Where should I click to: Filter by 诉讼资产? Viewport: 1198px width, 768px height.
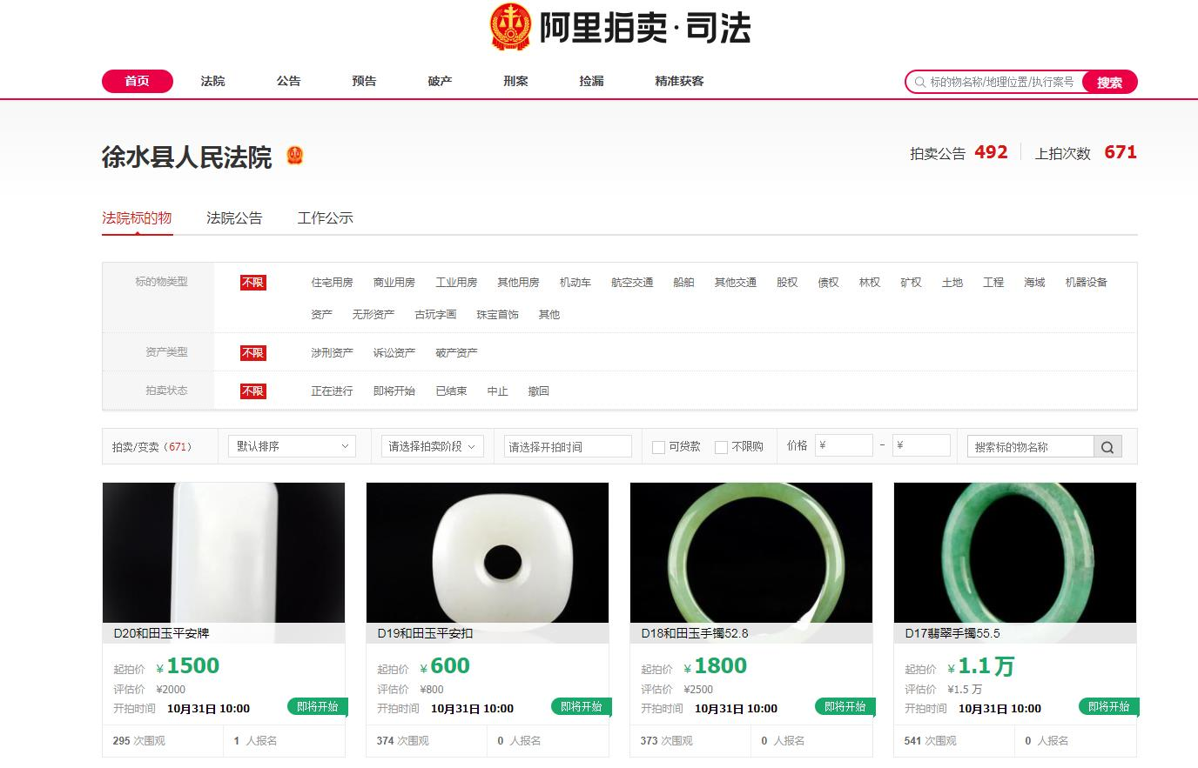[x=394, y=353]
